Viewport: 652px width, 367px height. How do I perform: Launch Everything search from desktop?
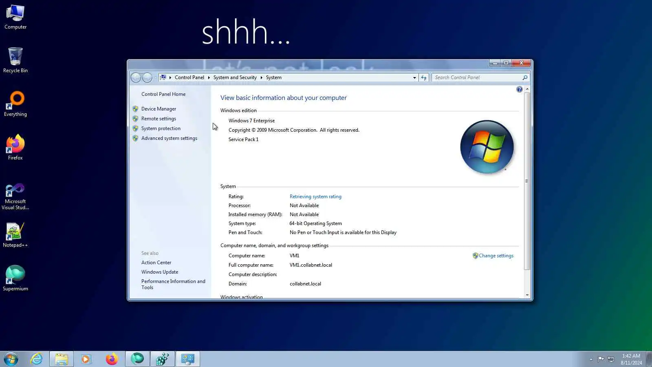15,104
